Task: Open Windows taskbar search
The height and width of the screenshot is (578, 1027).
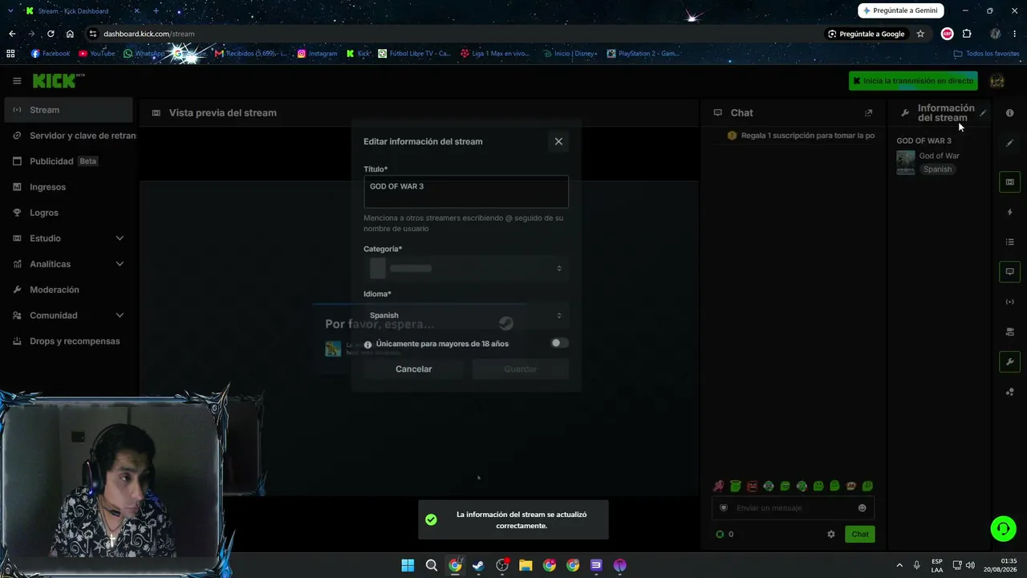Action: tap(431, 565)
